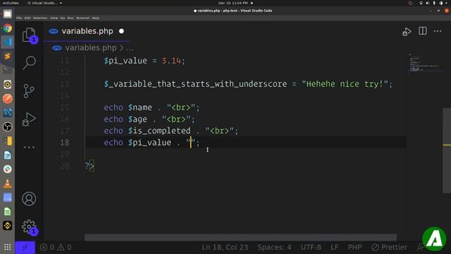Change indentation via Spaces: 4
This screenshot has height=254, width=451.
274,248
